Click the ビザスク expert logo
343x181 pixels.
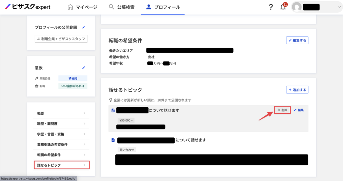(27, 7)
